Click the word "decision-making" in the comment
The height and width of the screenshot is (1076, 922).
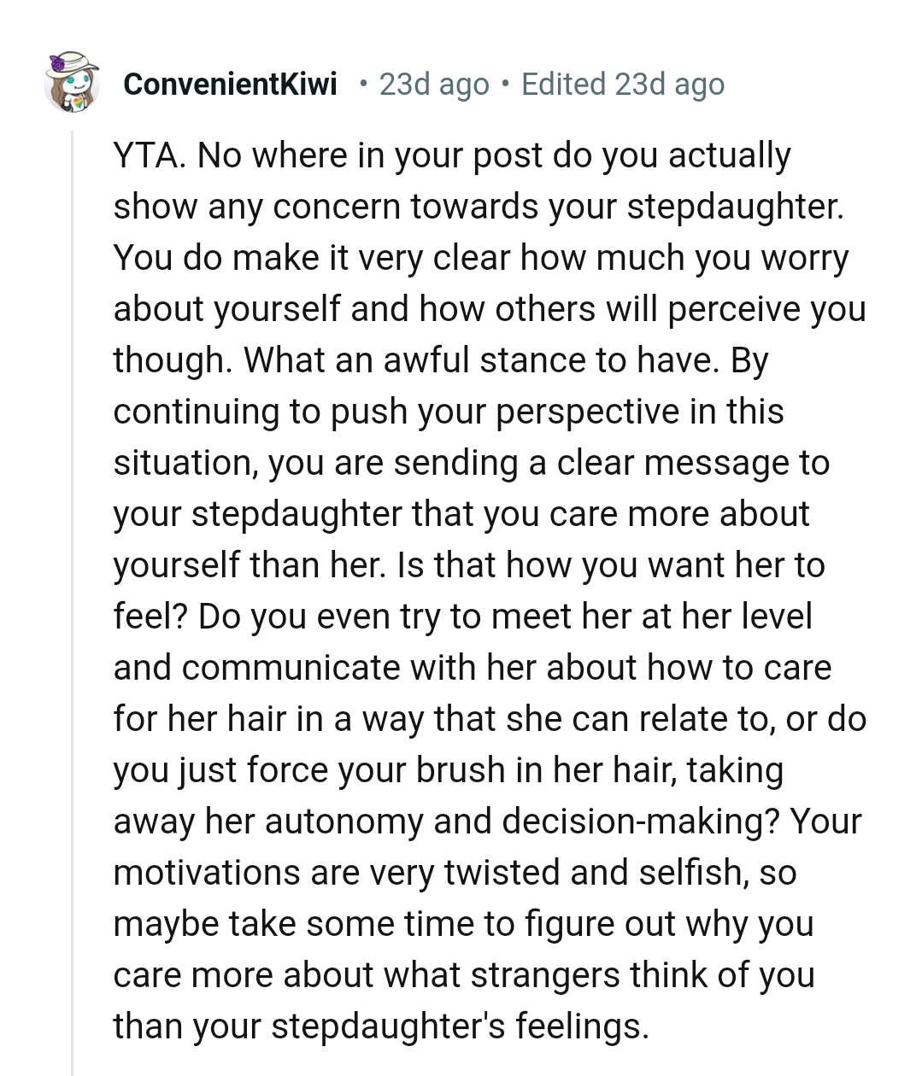click(x=640, y=822)
